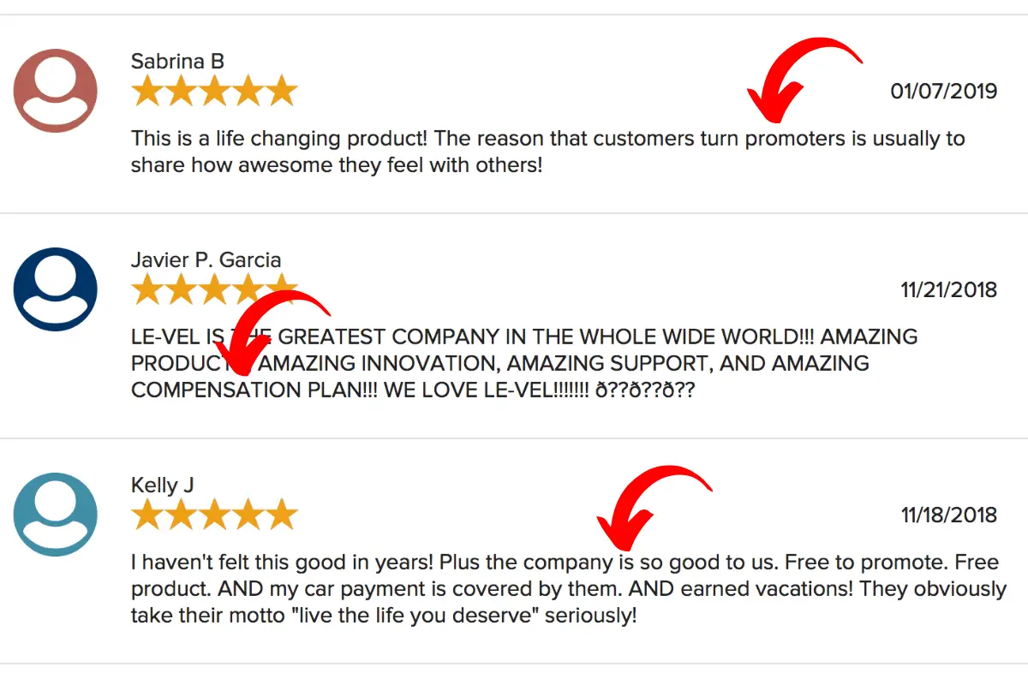Click the first star in Javier's rating
This screenshot has width=1028, height=685.
click(x=147, y=289)
